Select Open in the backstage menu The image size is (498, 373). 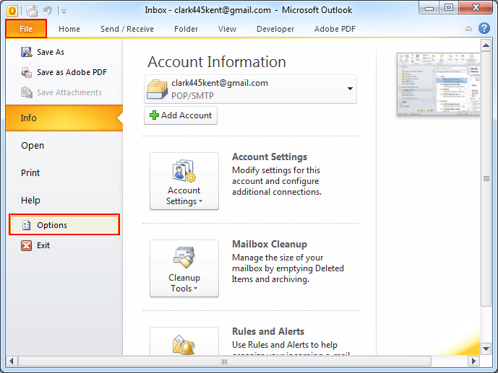pyautogui.click(x=33, y=146)
